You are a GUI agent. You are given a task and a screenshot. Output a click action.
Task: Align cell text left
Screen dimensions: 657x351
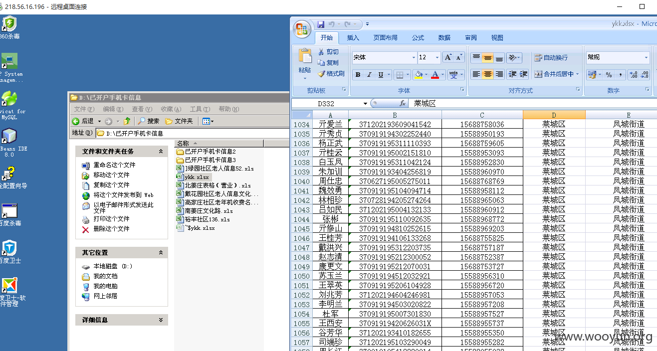476,74
